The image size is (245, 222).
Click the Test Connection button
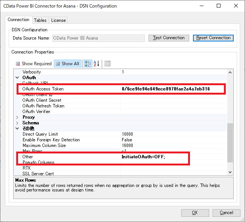click(x=168, y=38)
